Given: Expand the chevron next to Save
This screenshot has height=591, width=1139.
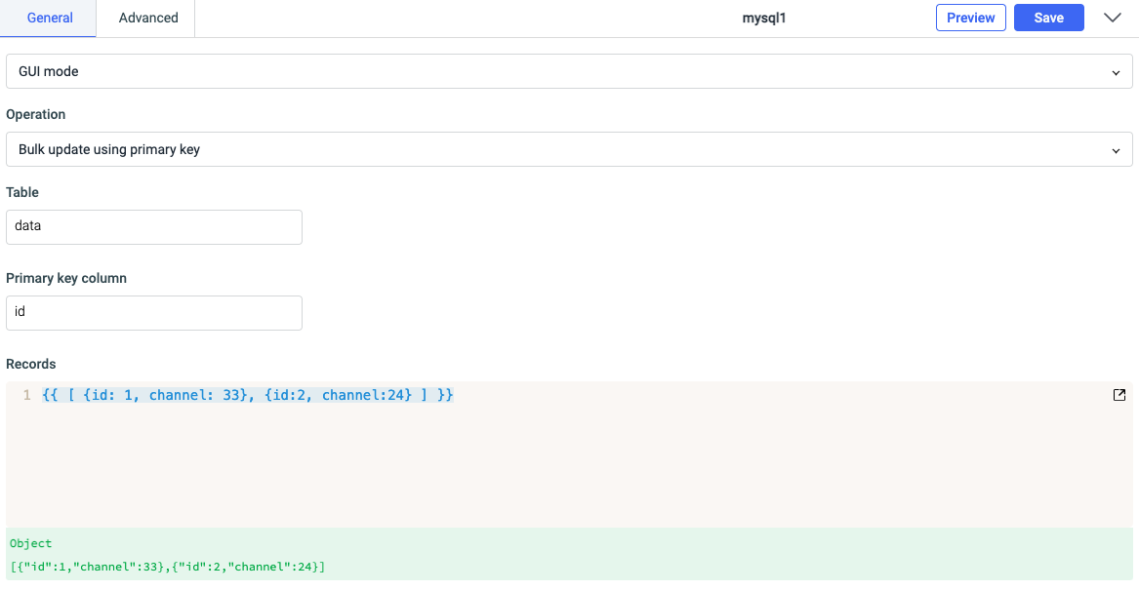Looking at the screenshot, I should coord(1112,18).
